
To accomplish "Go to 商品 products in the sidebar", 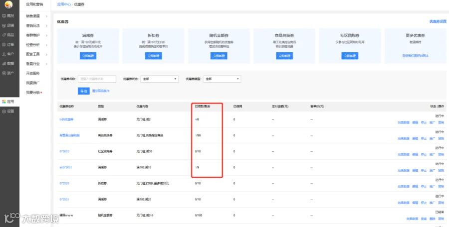I will tap(8, 35).
